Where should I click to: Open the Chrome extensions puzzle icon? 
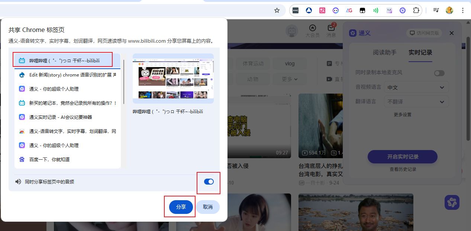coord(416,10)
